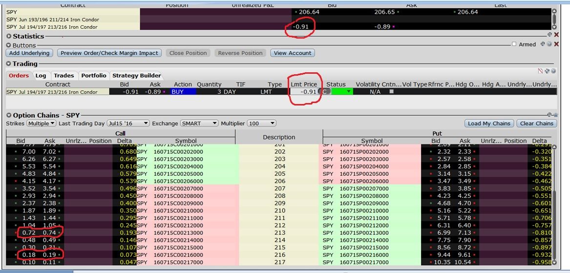Screen dimensions: 570x273
Task: Click the Load My Chains button
Action: [x=489, y=123]
